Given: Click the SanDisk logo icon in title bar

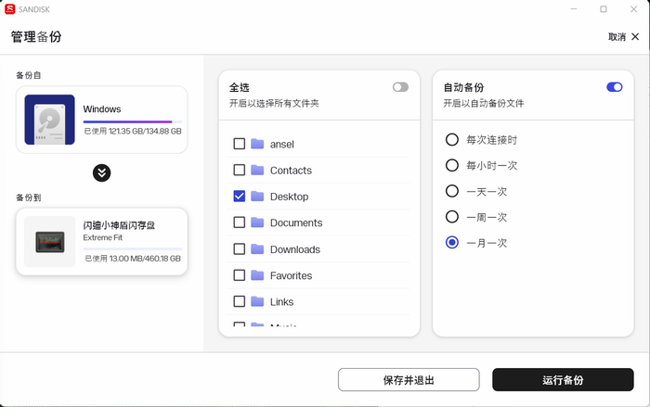Looking at the screenshot, I should pyautogui.click(x=10, y=9).
